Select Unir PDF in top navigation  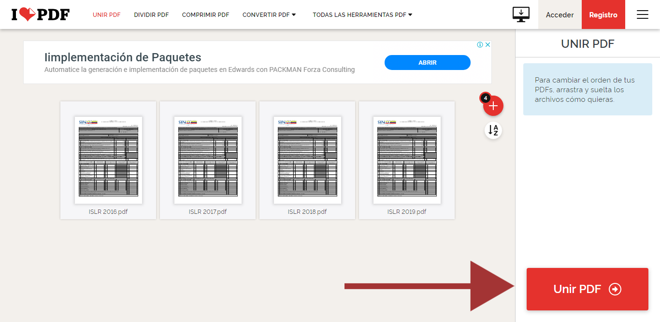click(x=106, y=15)
